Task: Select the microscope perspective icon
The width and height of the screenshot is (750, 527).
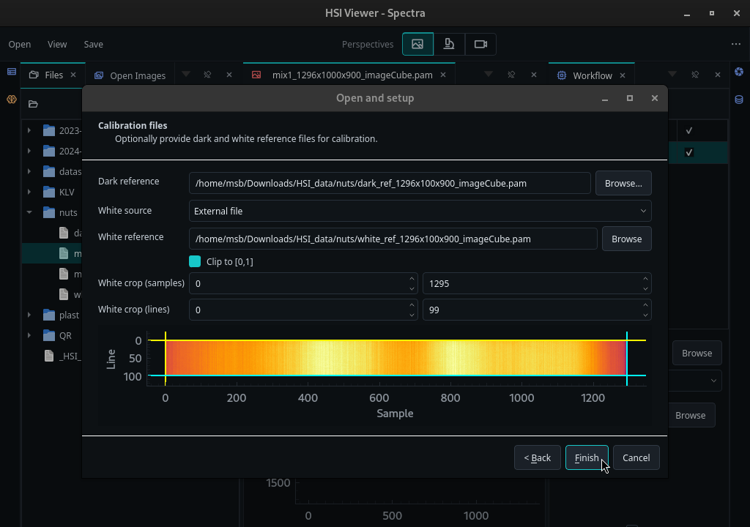Action: click(449, 44)
